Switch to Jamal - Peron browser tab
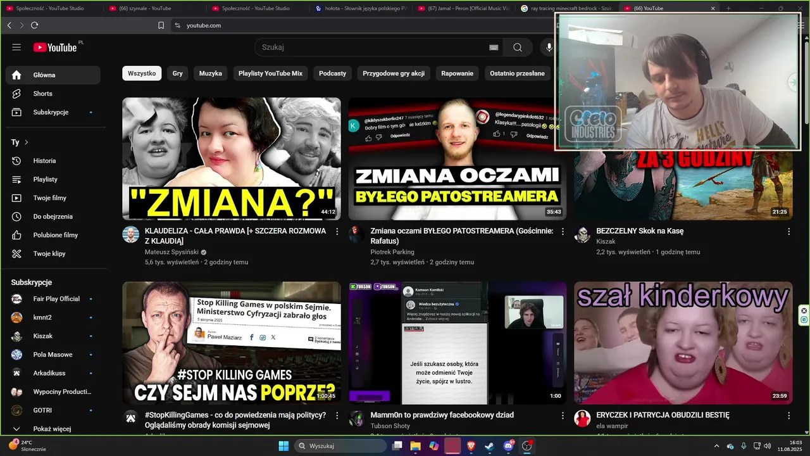 [x=464, y=8]
